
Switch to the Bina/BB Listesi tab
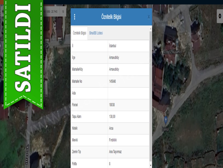point(96,33)
